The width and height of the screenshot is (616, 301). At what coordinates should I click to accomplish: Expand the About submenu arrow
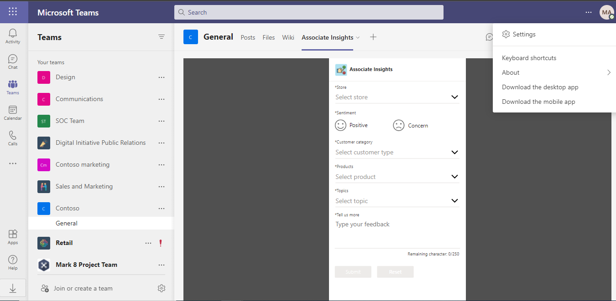tap(609, 72)
